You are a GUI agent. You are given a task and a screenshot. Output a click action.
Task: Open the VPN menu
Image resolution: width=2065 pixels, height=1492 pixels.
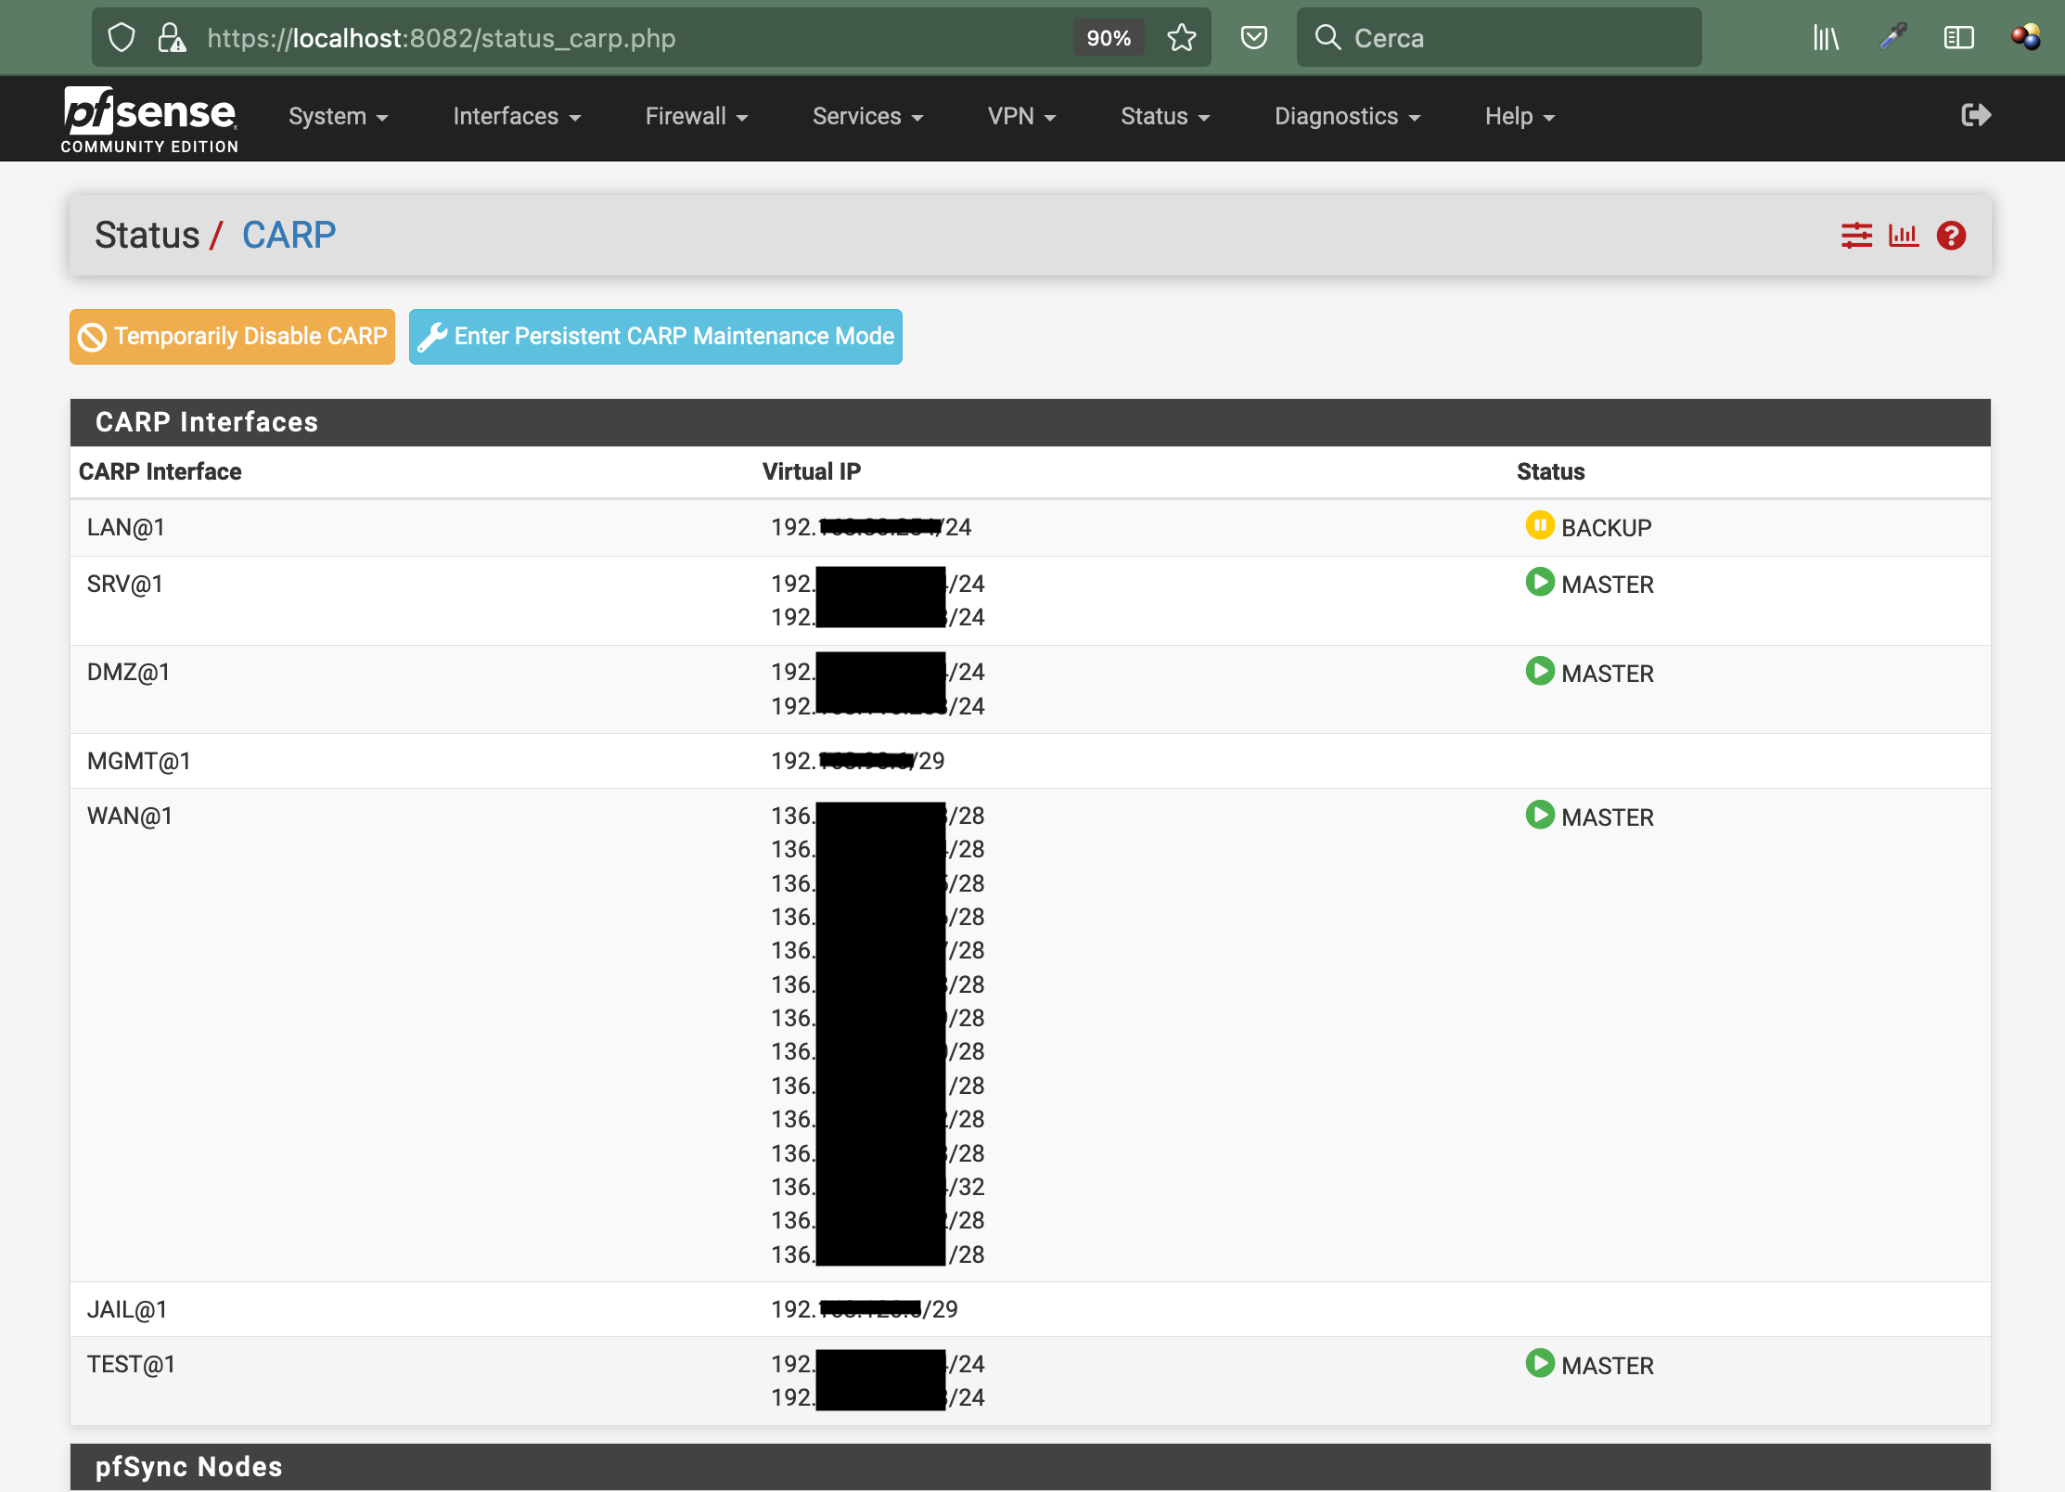(x=1021, y=116)
